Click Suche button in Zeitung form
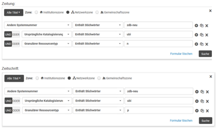This screenshot has height=129, width=217. click(x=205, y=54)
